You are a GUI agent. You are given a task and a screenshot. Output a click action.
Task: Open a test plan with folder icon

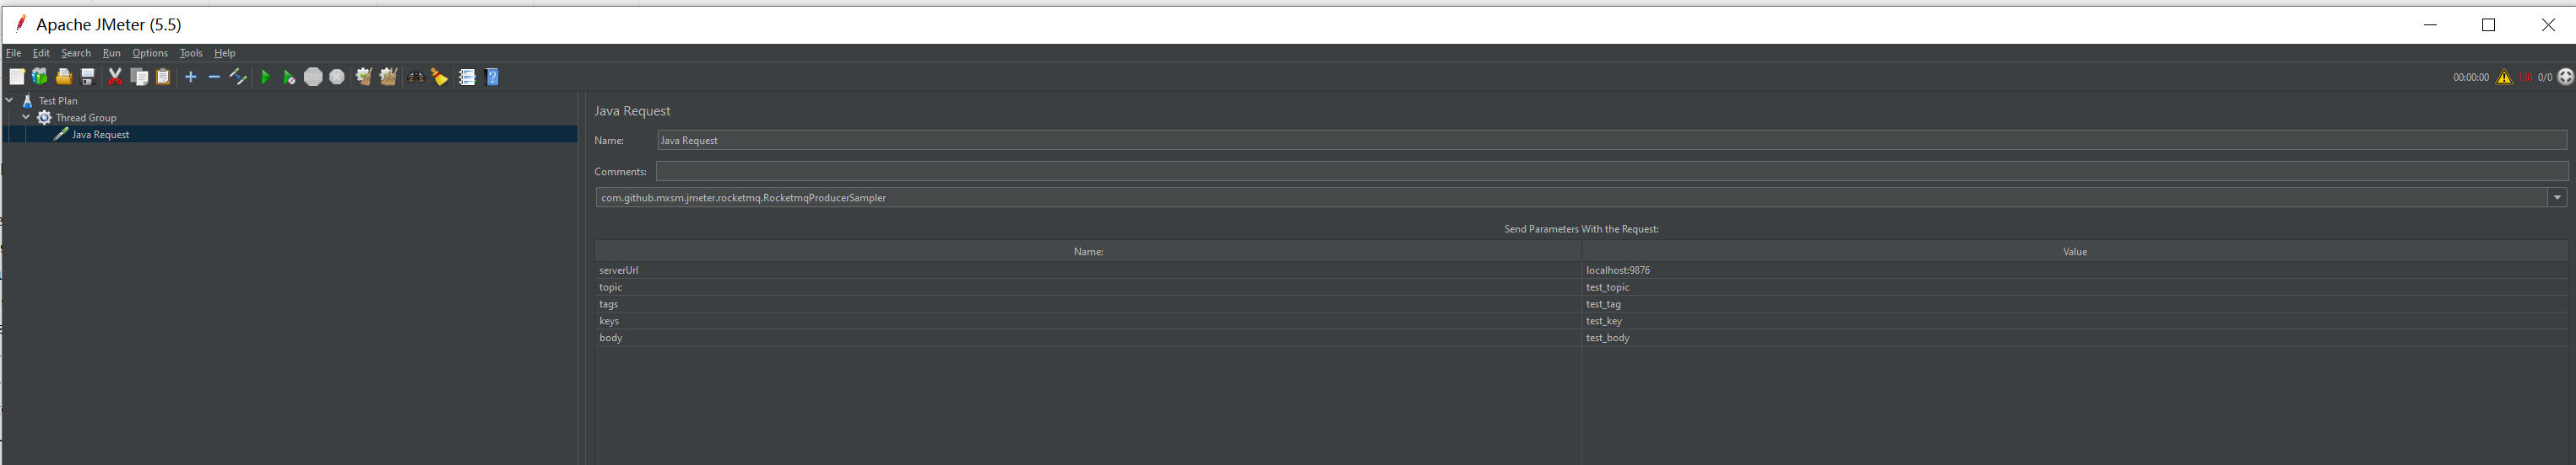[x=64, y=77]
